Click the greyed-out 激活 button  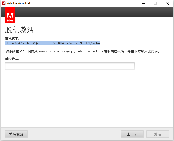pos(158,134)
